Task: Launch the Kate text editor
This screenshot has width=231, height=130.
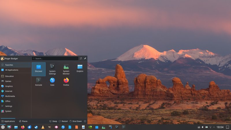Action: pos(52,81)
